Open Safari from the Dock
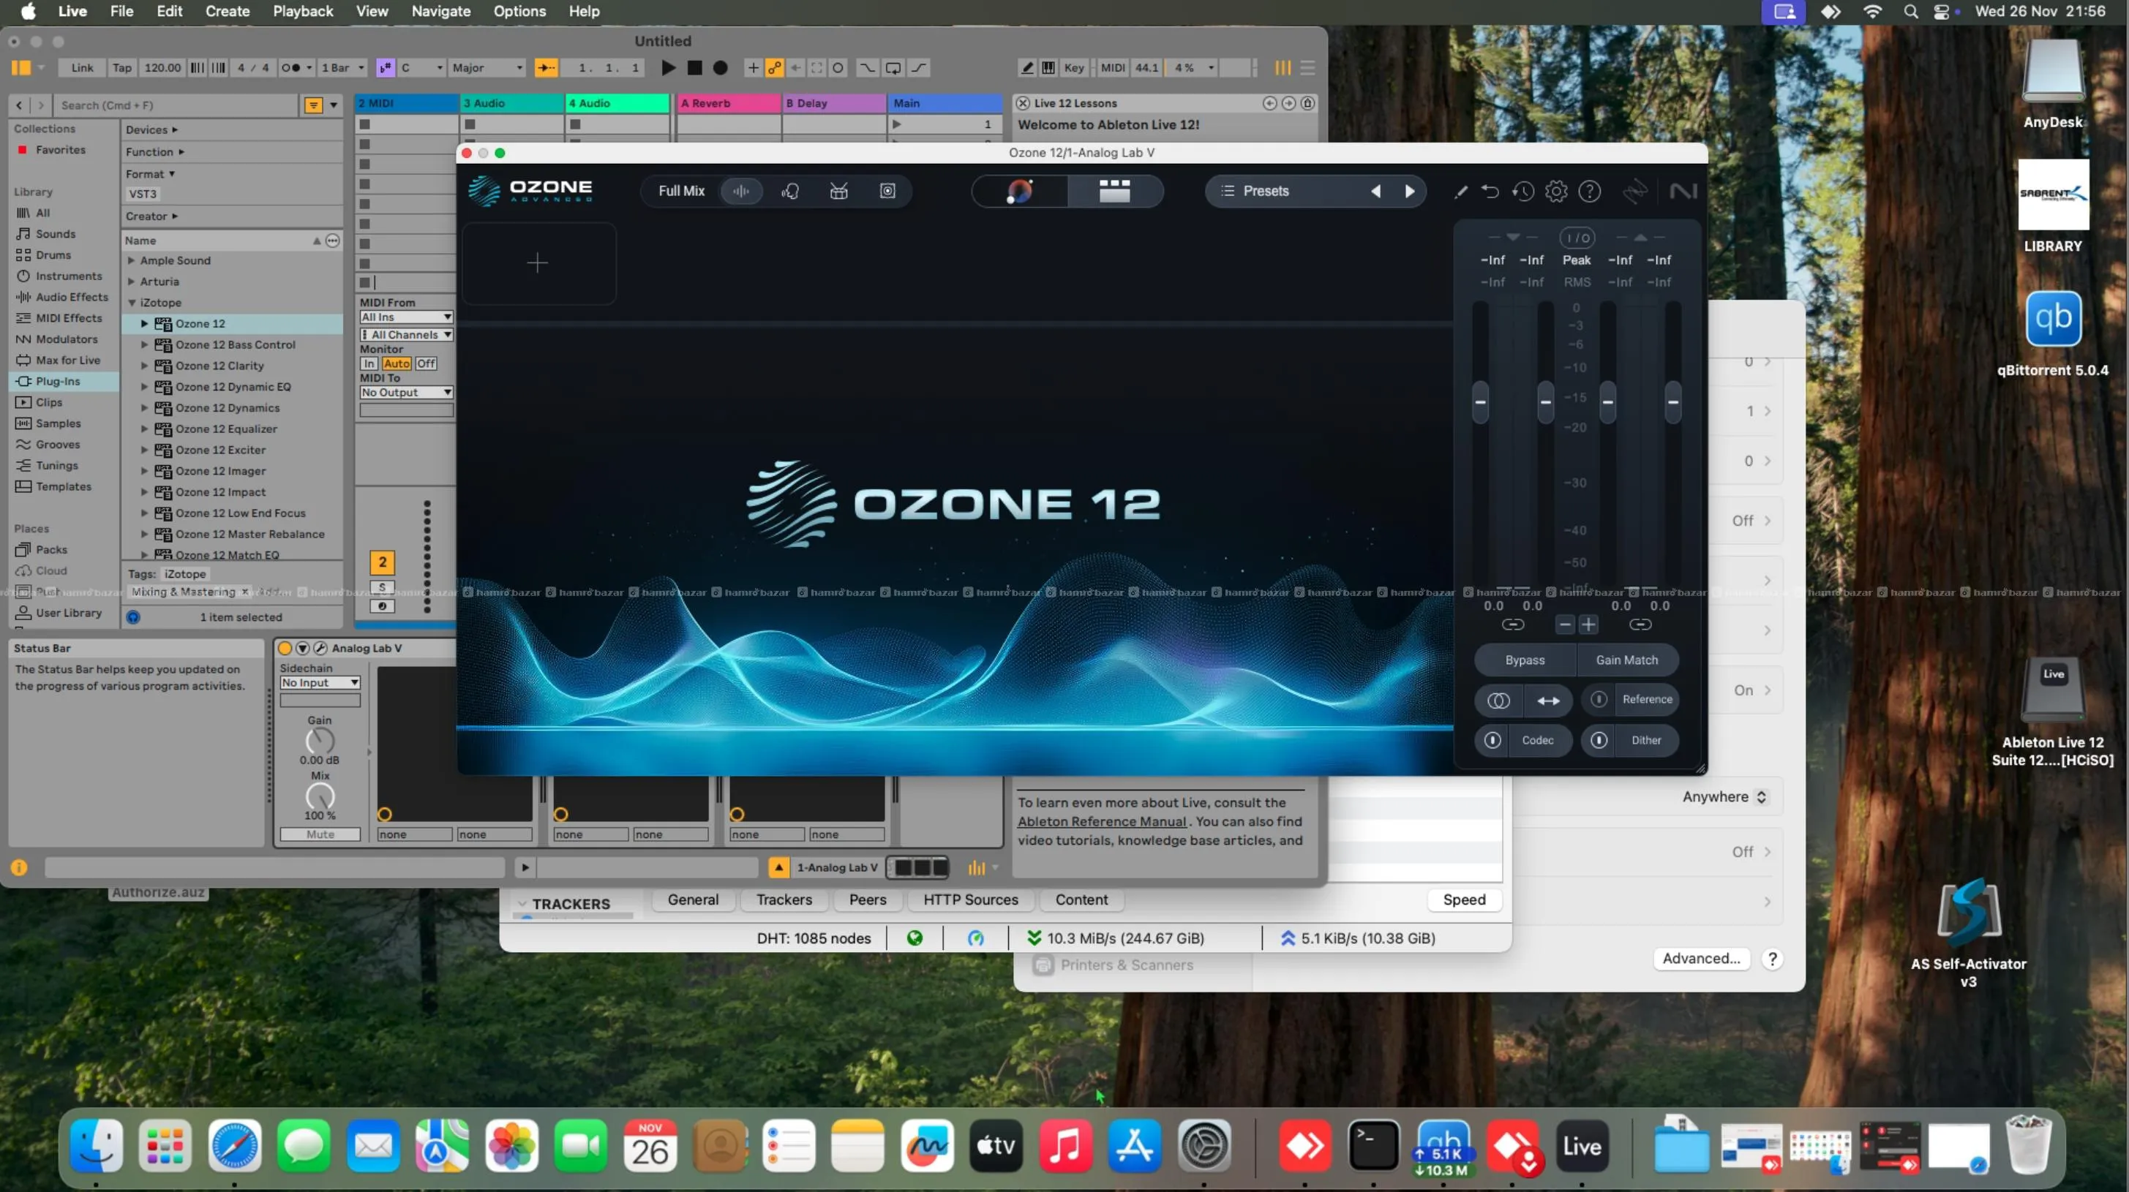 [235, 1145]
